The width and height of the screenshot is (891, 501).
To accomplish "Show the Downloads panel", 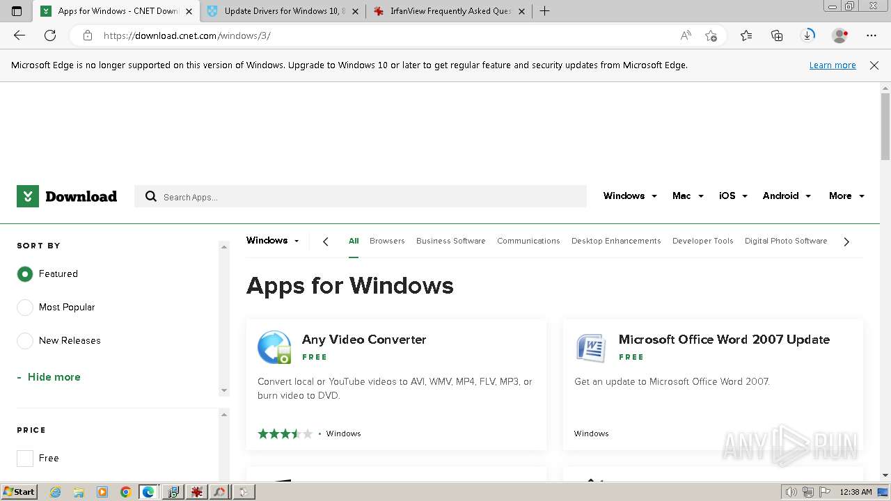I will (x=807, y=35).
